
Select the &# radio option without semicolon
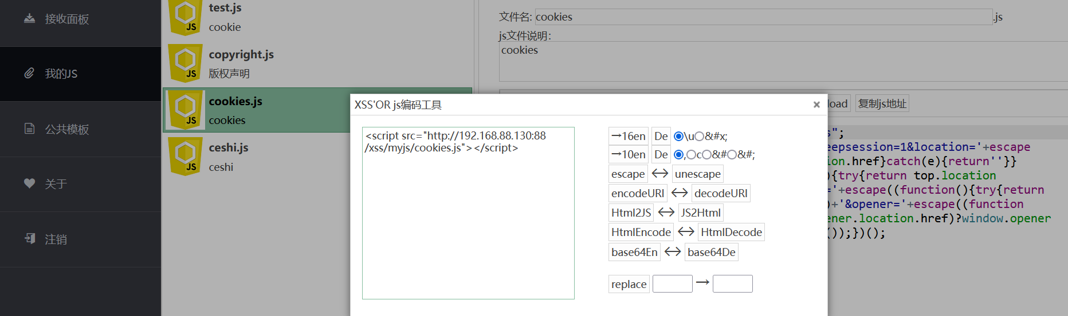coord(706,155)
